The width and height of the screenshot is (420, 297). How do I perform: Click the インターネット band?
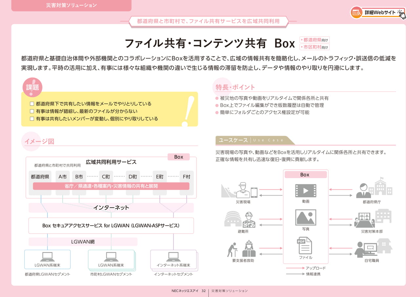click(x=111, y=208)
